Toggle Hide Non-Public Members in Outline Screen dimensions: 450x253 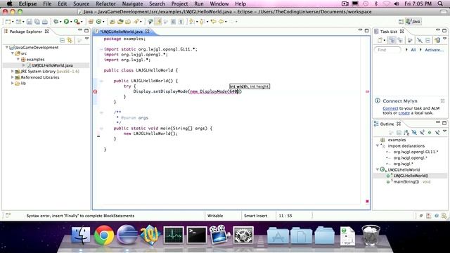430,133
